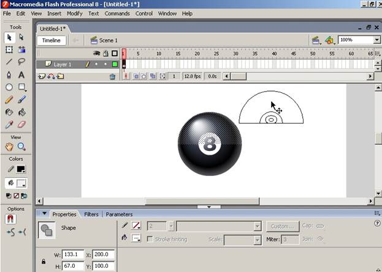Click Add Motion Guide icon

coord(51,76)
